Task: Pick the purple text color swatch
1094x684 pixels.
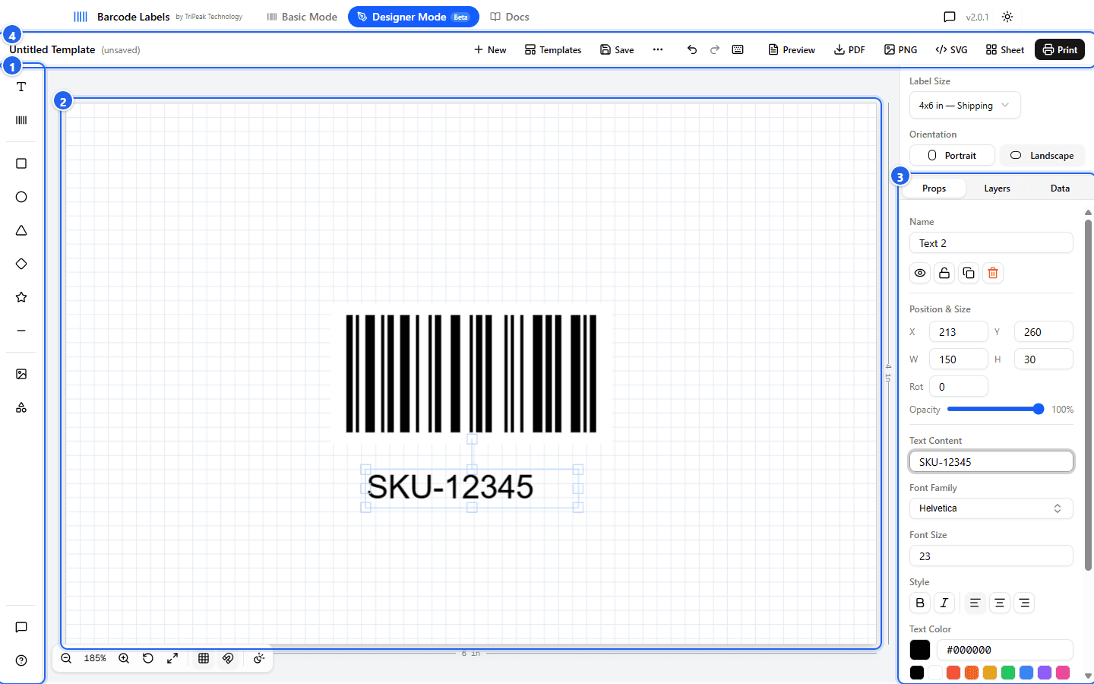Action: 1045,673
